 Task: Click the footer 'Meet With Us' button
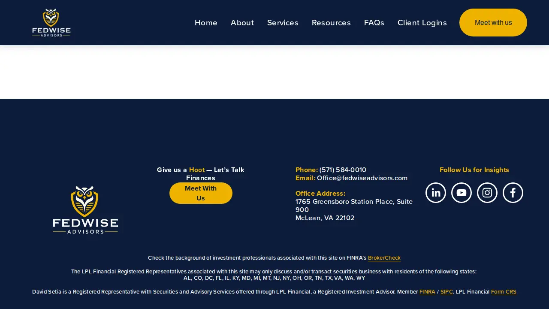(x=201, y=193)
